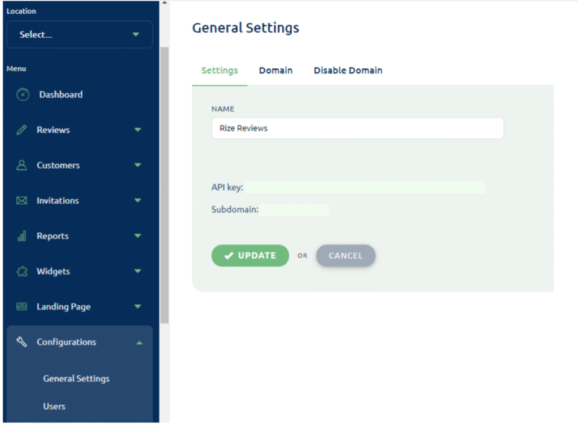
Task: Click the Invitations envelope icon
Action: click(22, 200)
